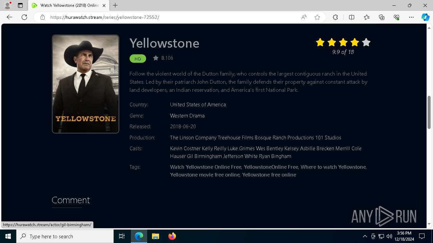
Task: Open the Extensions puzzle icon
Action: tap(335, 17)
